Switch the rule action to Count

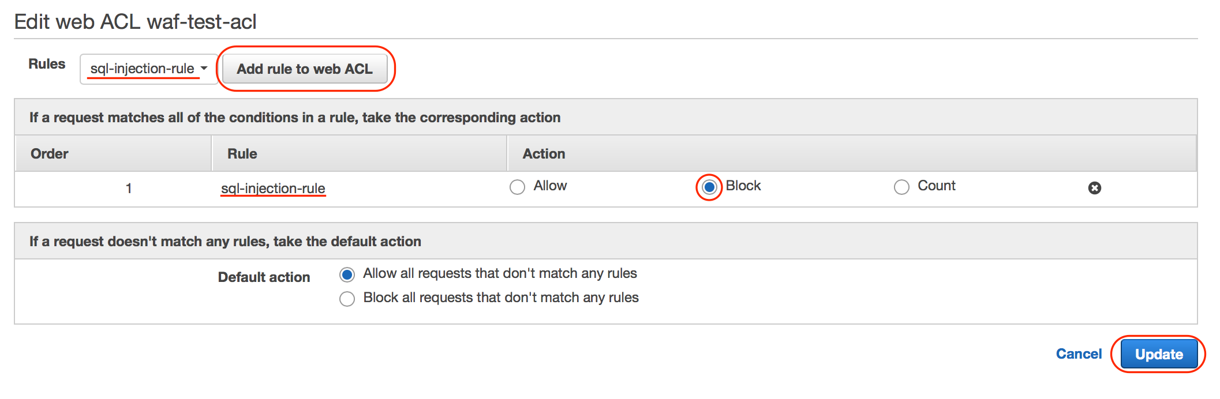click(x=901, y=186)
